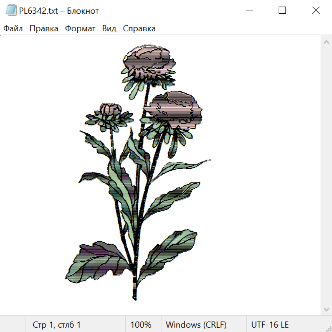The height and width of the screenshot is (332, 332).
Task: Click the topmost flower bloom in the text area
Action: click(x=149, y=62)
